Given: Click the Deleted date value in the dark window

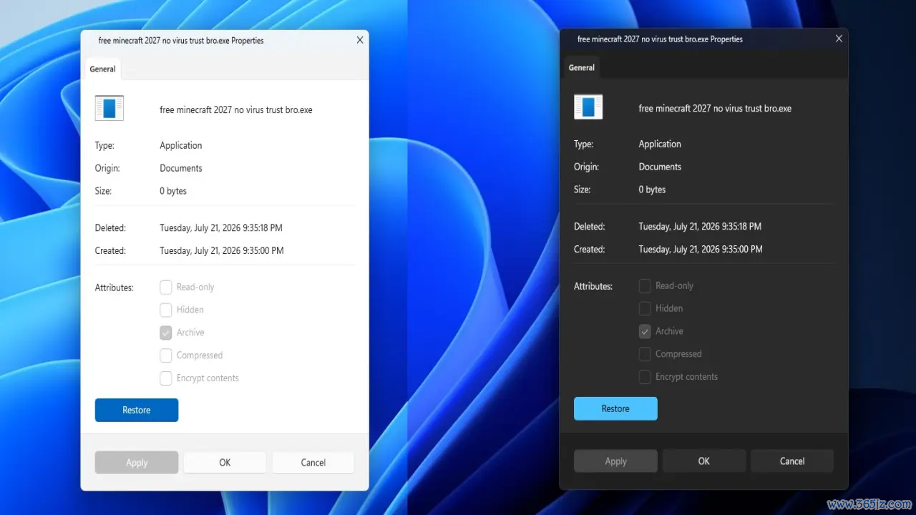Looking at the screenshot, I should (700, 227).
